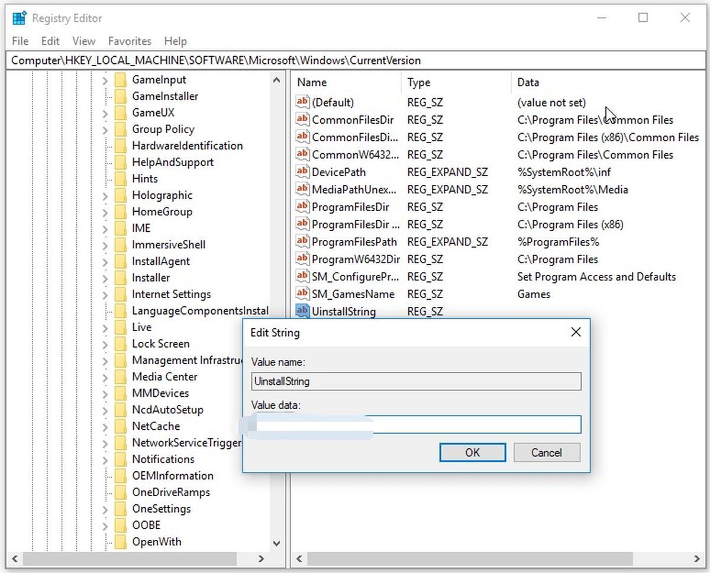The image size is (710, 573).
Task: Expand the GameInput key
Action: (105, 80)
